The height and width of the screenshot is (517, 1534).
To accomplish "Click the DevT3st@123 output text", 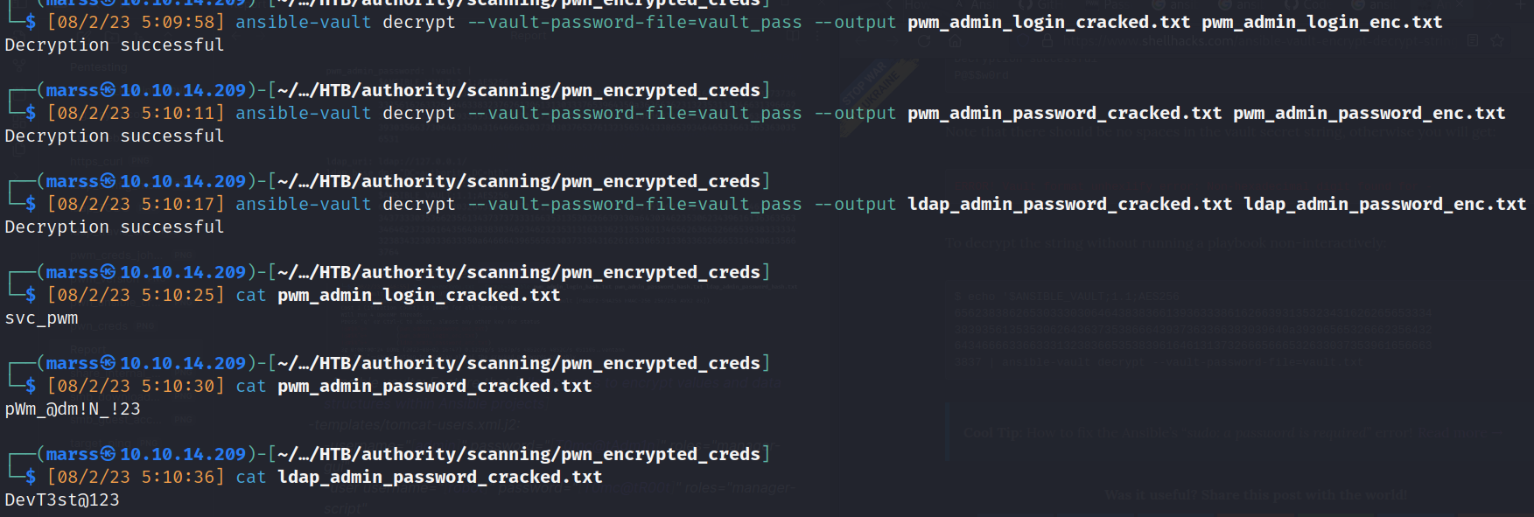I will pyautogui.click(x=62, y=500).
